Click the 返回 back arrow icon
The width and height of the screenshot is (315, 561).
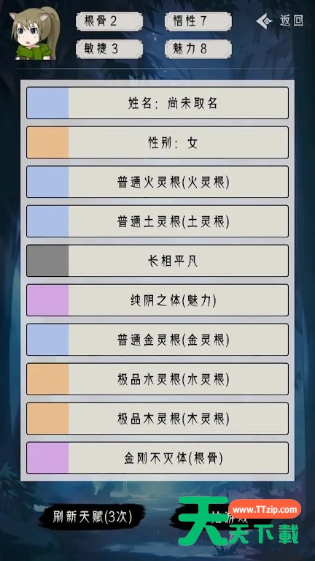(264, 21)
